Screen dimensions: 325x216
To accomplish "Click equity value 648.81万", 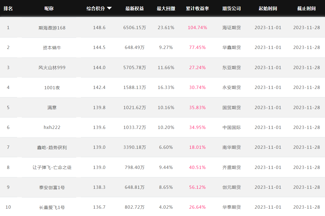I will 135,187.
